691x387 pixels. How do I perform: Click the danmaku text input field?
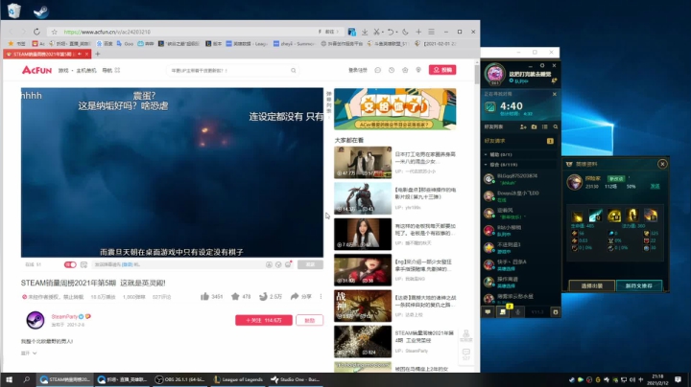point(179,264)
